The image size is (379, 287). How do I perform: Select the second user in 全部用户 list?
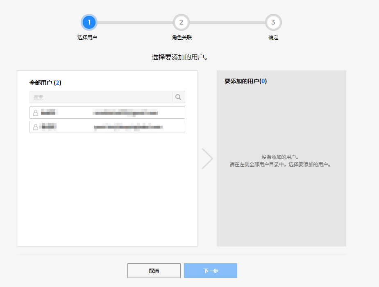tap(107, 127)
